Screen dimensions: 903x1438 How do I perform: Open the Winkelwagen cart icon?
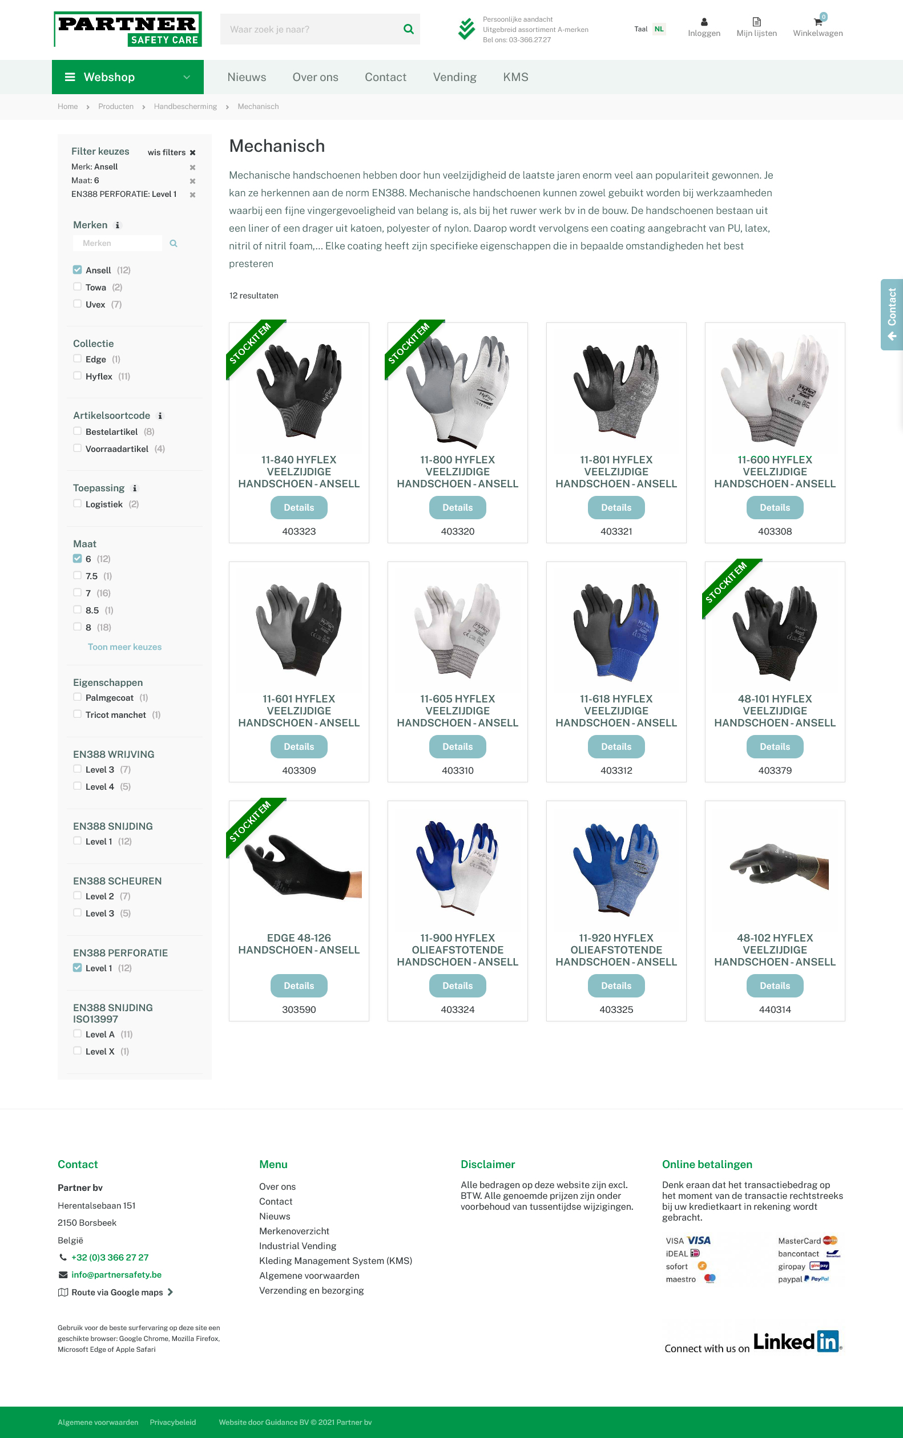[x=817, y=22]
